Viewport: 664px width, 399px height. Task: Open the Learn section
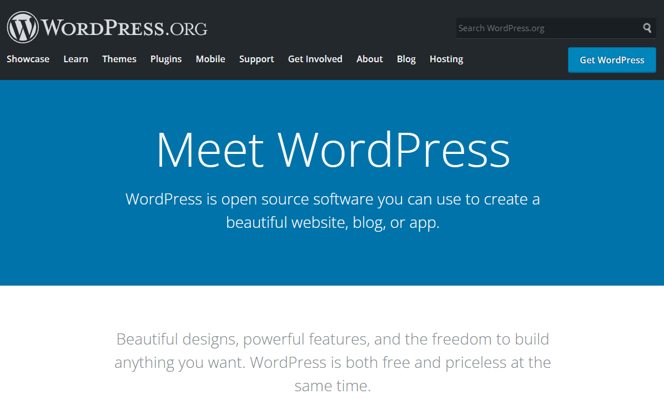coord(76,59)
